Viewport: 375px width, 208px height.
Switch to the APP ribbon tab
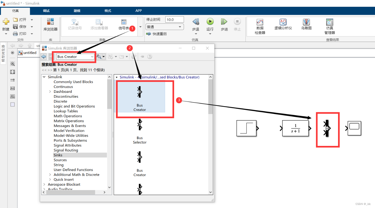(x=139, y=11)
